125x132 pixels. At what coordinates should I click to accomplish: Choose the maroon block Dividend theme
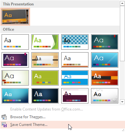click(75, 96)
